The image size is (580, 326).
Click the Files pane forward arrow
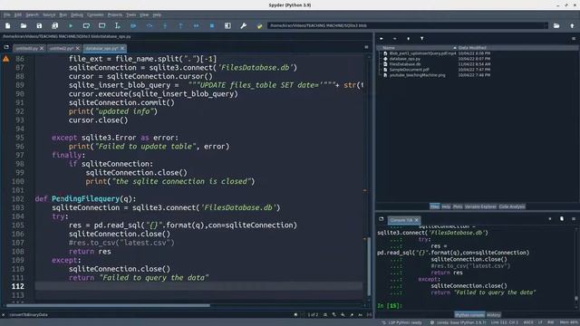(395, 38)
